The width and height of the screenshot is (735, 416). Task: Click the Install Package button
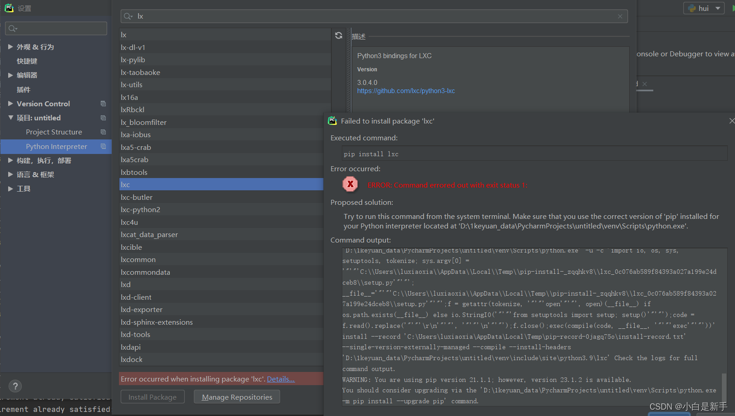tap(153, 396)
